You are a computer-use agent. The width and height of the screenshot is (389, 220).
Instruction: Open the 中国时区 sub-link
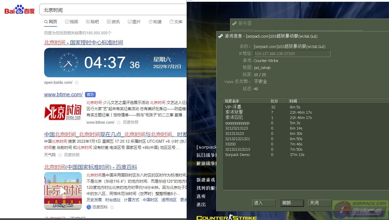[150, 200]
